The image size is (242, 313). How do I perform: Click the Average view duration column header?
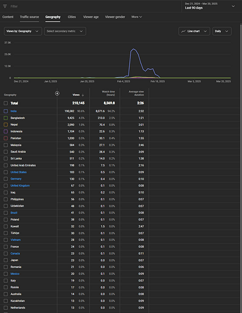coord(136,93)
